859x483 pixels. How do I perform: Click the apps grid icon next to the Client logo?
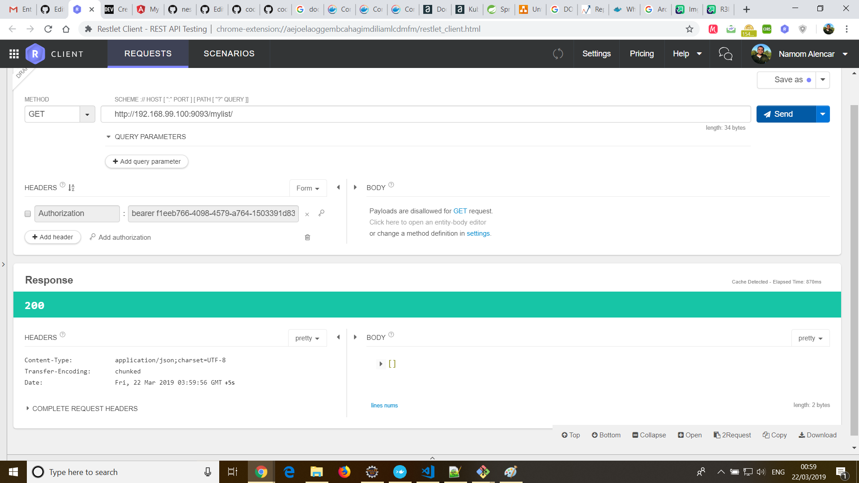14,54
